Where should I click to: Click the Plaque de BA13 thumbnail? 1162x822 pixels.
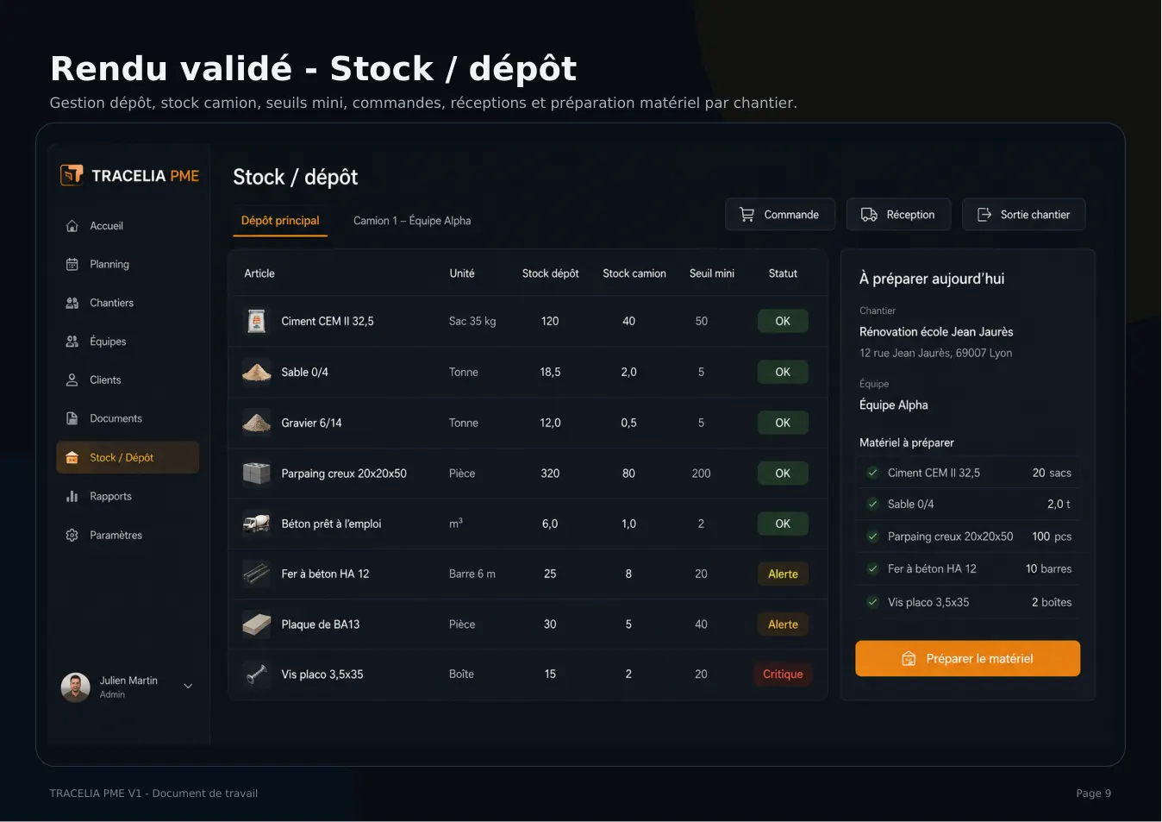256,624
